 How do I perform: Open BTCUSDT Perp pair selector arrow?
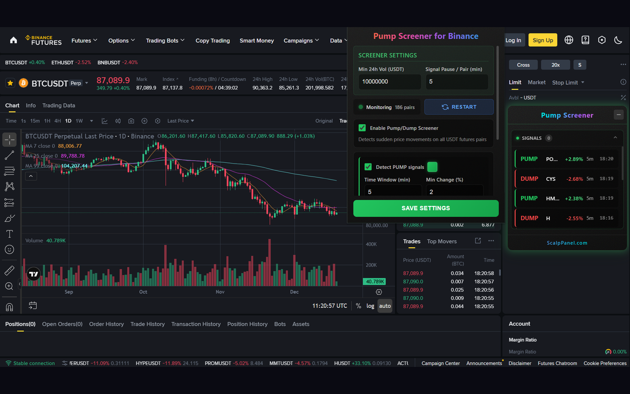87,83
